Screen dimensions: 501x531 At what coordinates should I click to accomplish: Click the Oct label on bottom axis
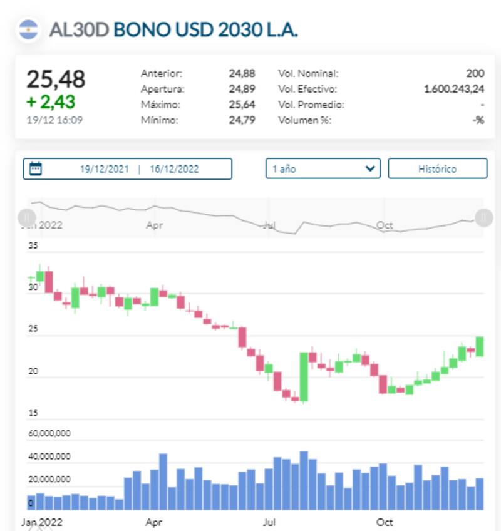point(385,521)
